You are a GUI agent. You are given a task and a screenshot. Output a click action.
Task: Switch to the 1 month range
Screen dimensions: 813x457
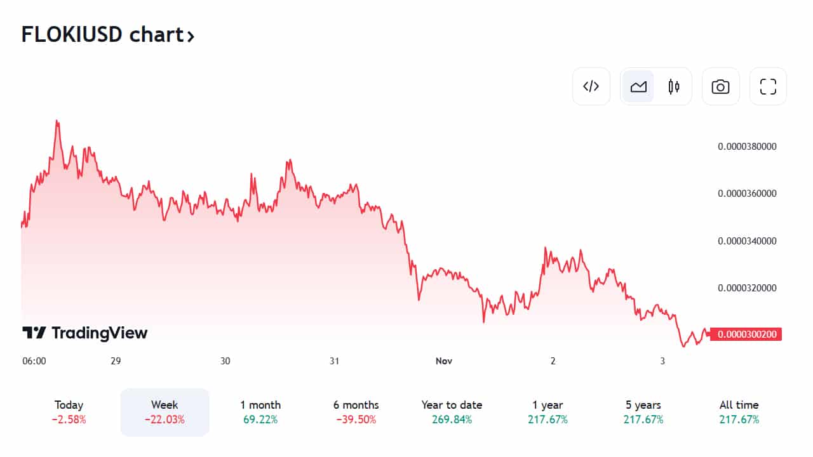[260, 411]
